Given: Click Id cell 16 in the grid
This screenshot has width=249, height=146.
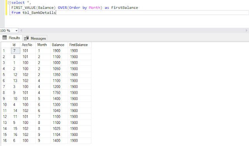Looking at the screenshot, I should pos(16,135).
